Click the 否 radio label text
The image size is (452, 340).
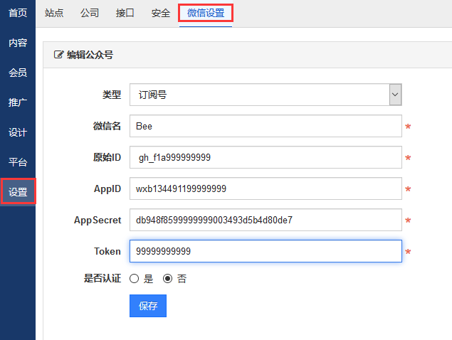[x=182, y=279]
